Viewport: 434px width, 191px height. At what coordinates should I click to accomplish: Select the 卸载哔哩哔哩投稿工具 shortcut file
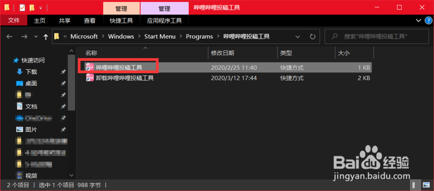[x=228, y=78]
